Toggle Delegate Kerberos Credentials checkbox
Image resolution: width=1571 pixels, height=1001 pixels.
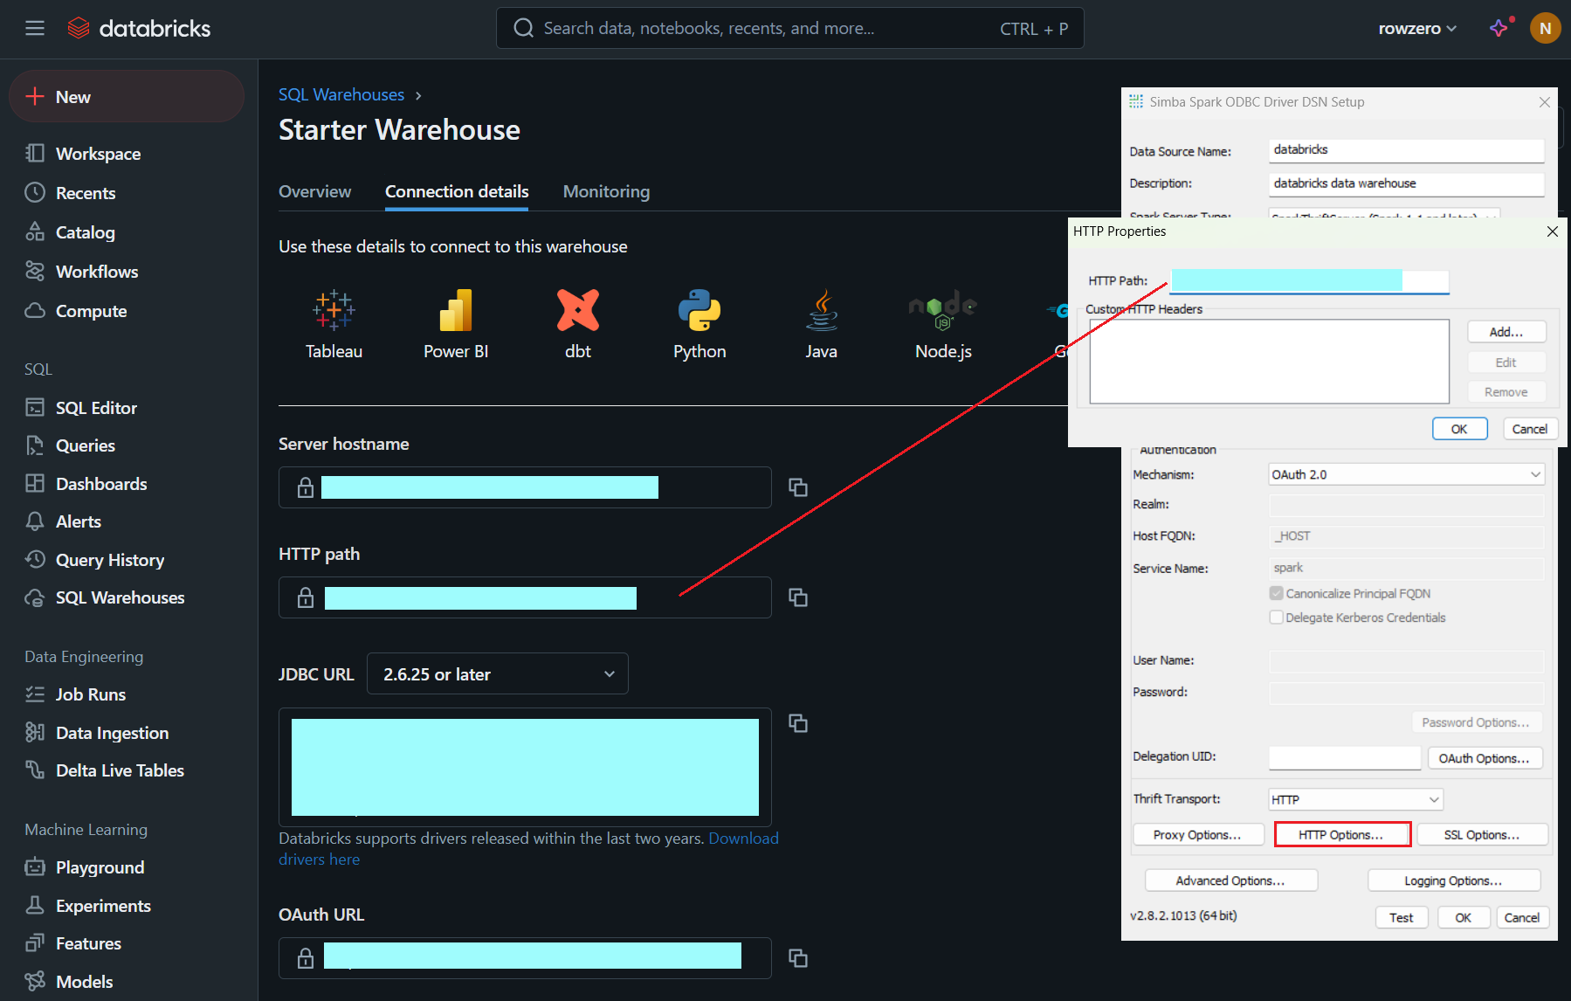click(1277, 618)
